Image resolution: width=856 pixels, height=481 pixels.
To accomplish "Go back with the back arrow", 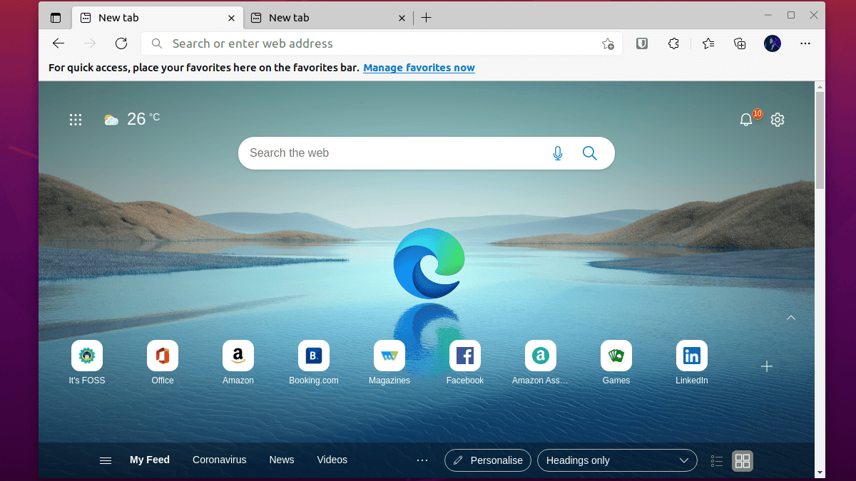I will click(58, 43).
